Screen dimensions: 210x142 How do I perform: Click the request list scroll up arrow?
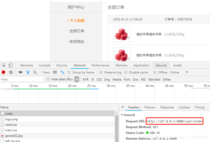tap(117, 113)
